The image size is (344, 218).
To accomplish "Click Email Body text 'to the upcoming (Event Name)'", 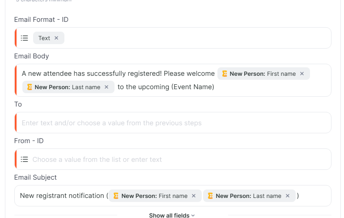I will tap(166, 87).
